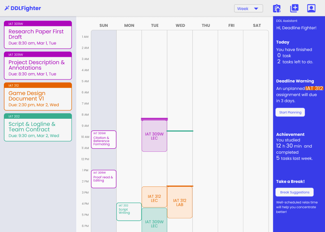
Task: Click the DDLFighter logo
Action: click(23, 8)
